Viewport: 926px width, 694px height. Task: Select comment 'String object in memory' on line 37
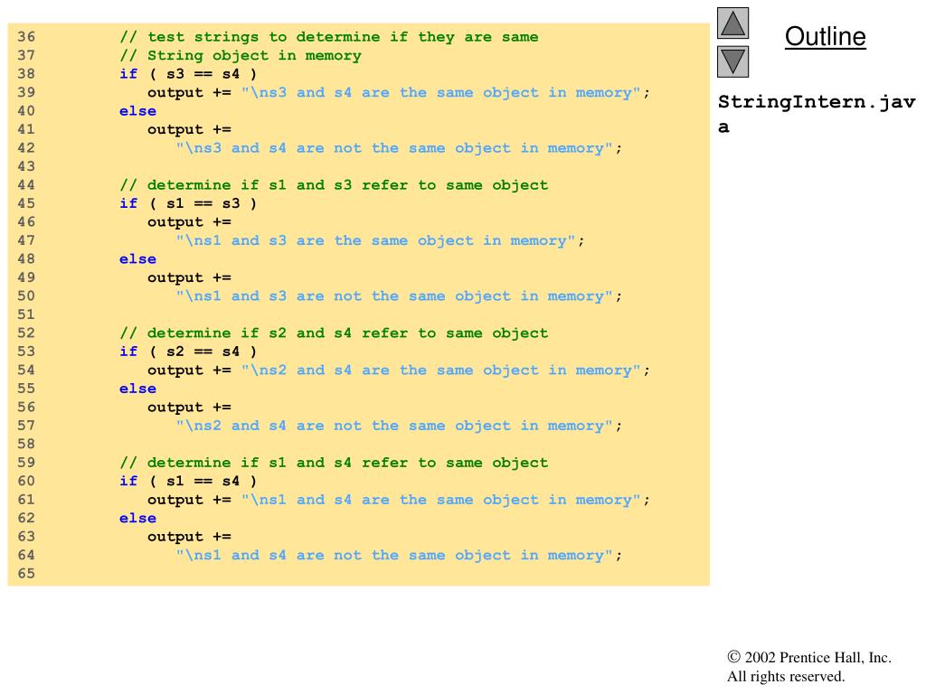241,55
